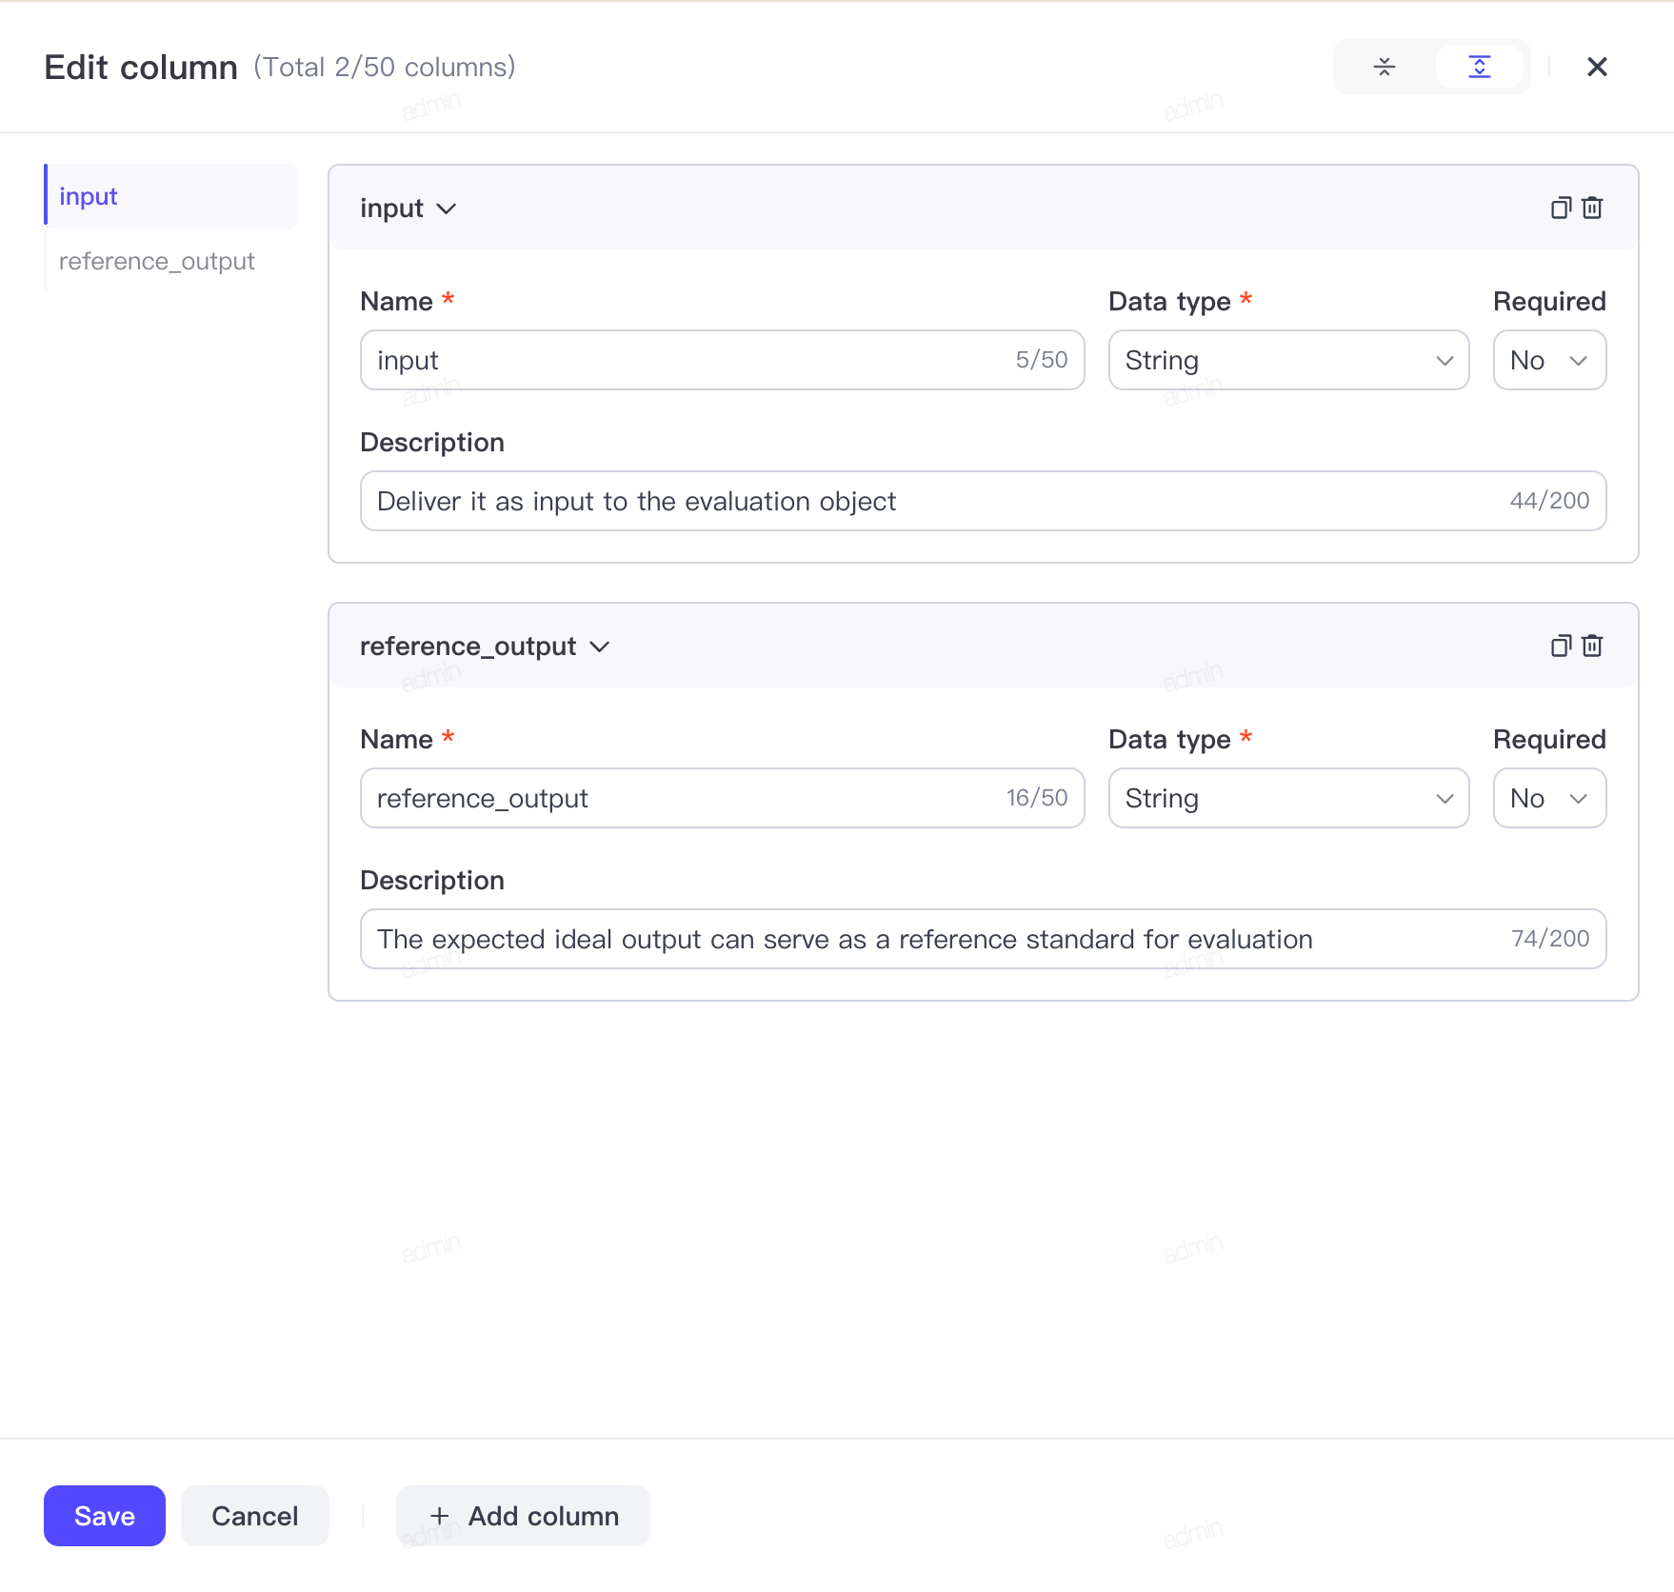Image resolution: width=1674 pixels, height=1592 pixels.
Task: Add a new column
Action: pos(523,1516)
